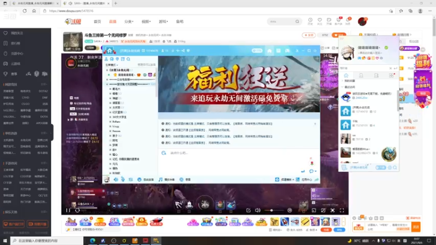Open the emoji picker in YY chat

click(x=164, y=153)
